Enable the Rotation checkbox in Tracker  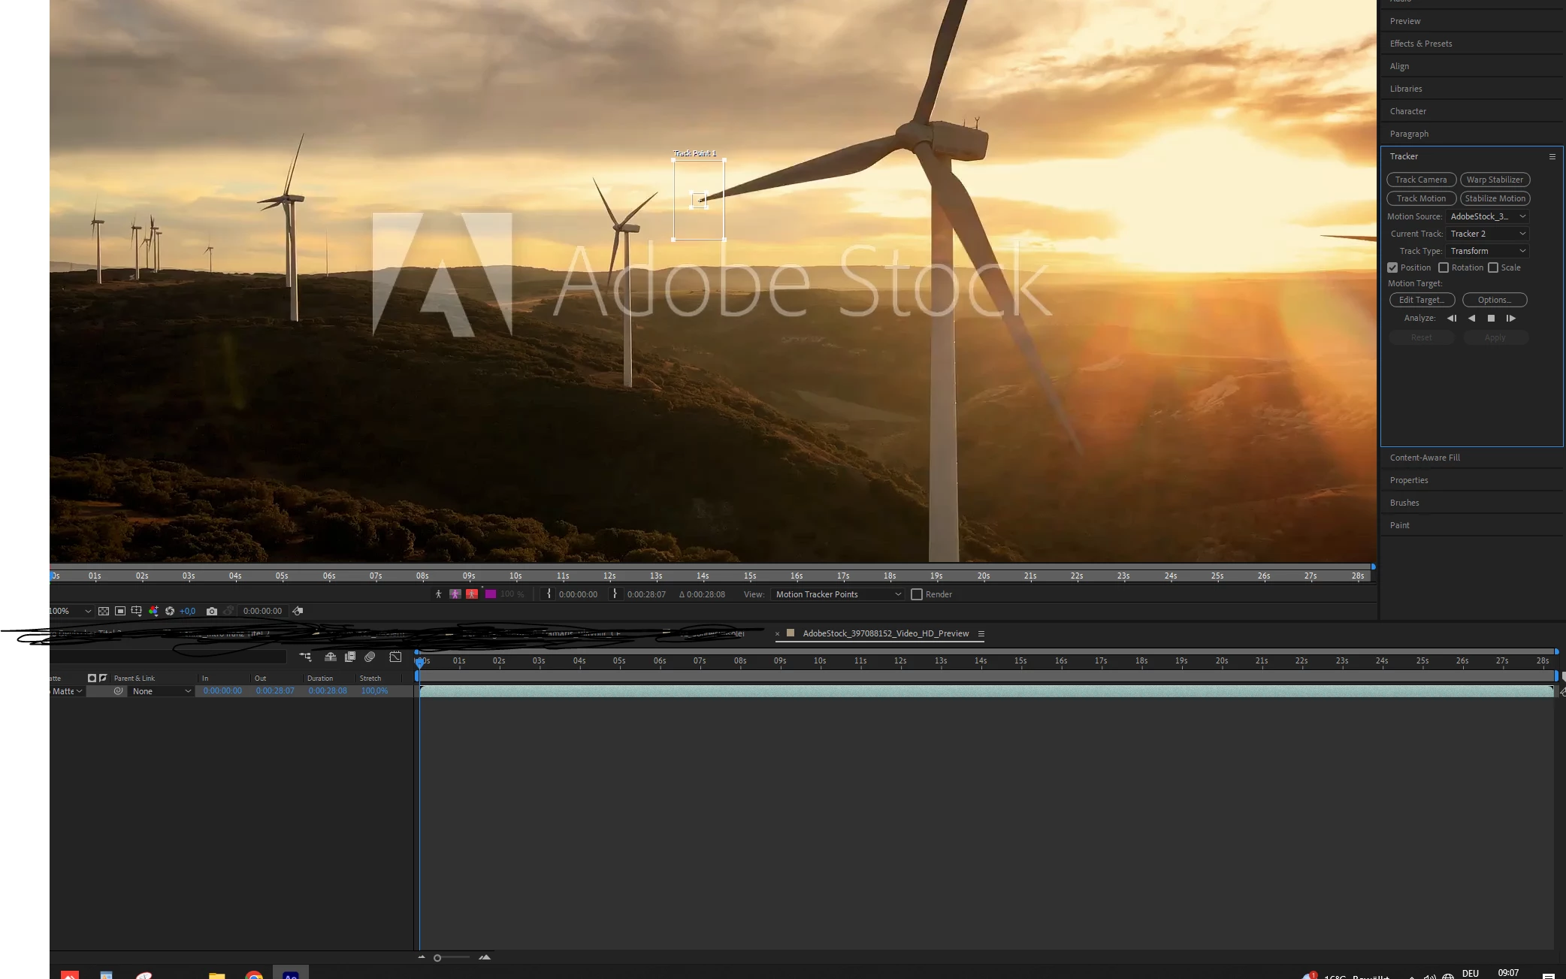(x=1444, y=267)
